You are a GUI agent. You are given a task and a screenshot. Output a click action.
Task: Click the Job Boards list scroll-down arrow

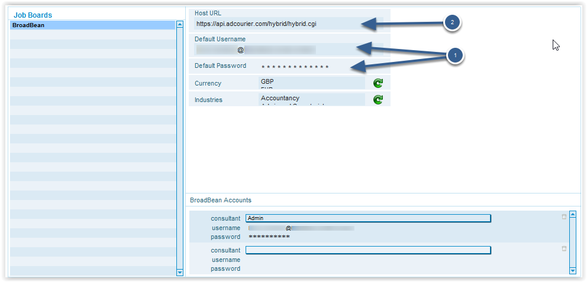180,273
